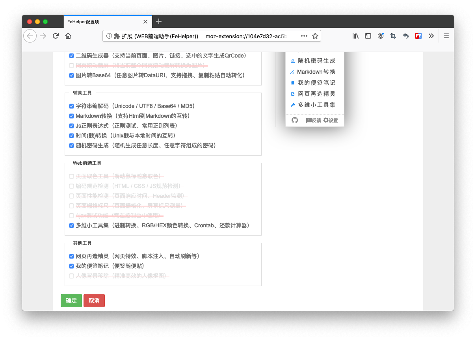
Task: Enable the Ajax调试功能 checkbox
Action: [71, 216]
